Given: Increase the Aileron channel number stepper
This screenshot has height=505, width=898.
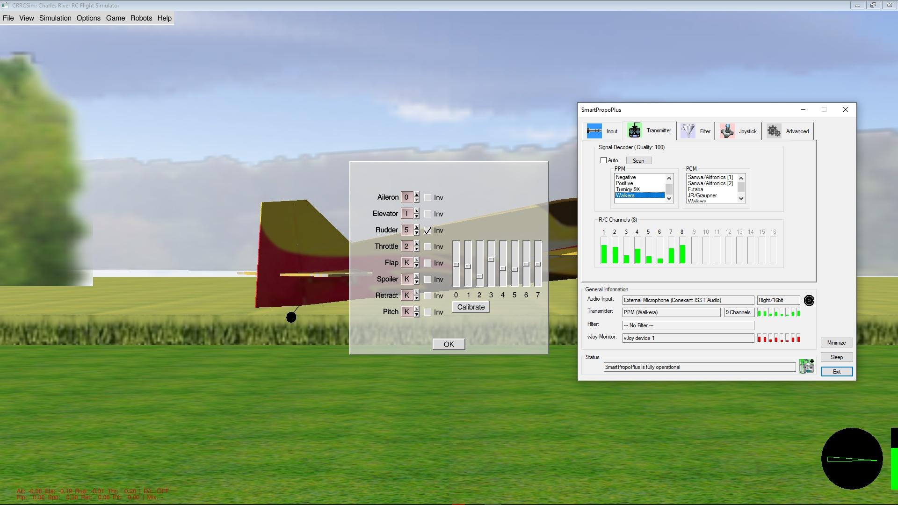Looking at the screenshot, I should [x=416, y=195].
